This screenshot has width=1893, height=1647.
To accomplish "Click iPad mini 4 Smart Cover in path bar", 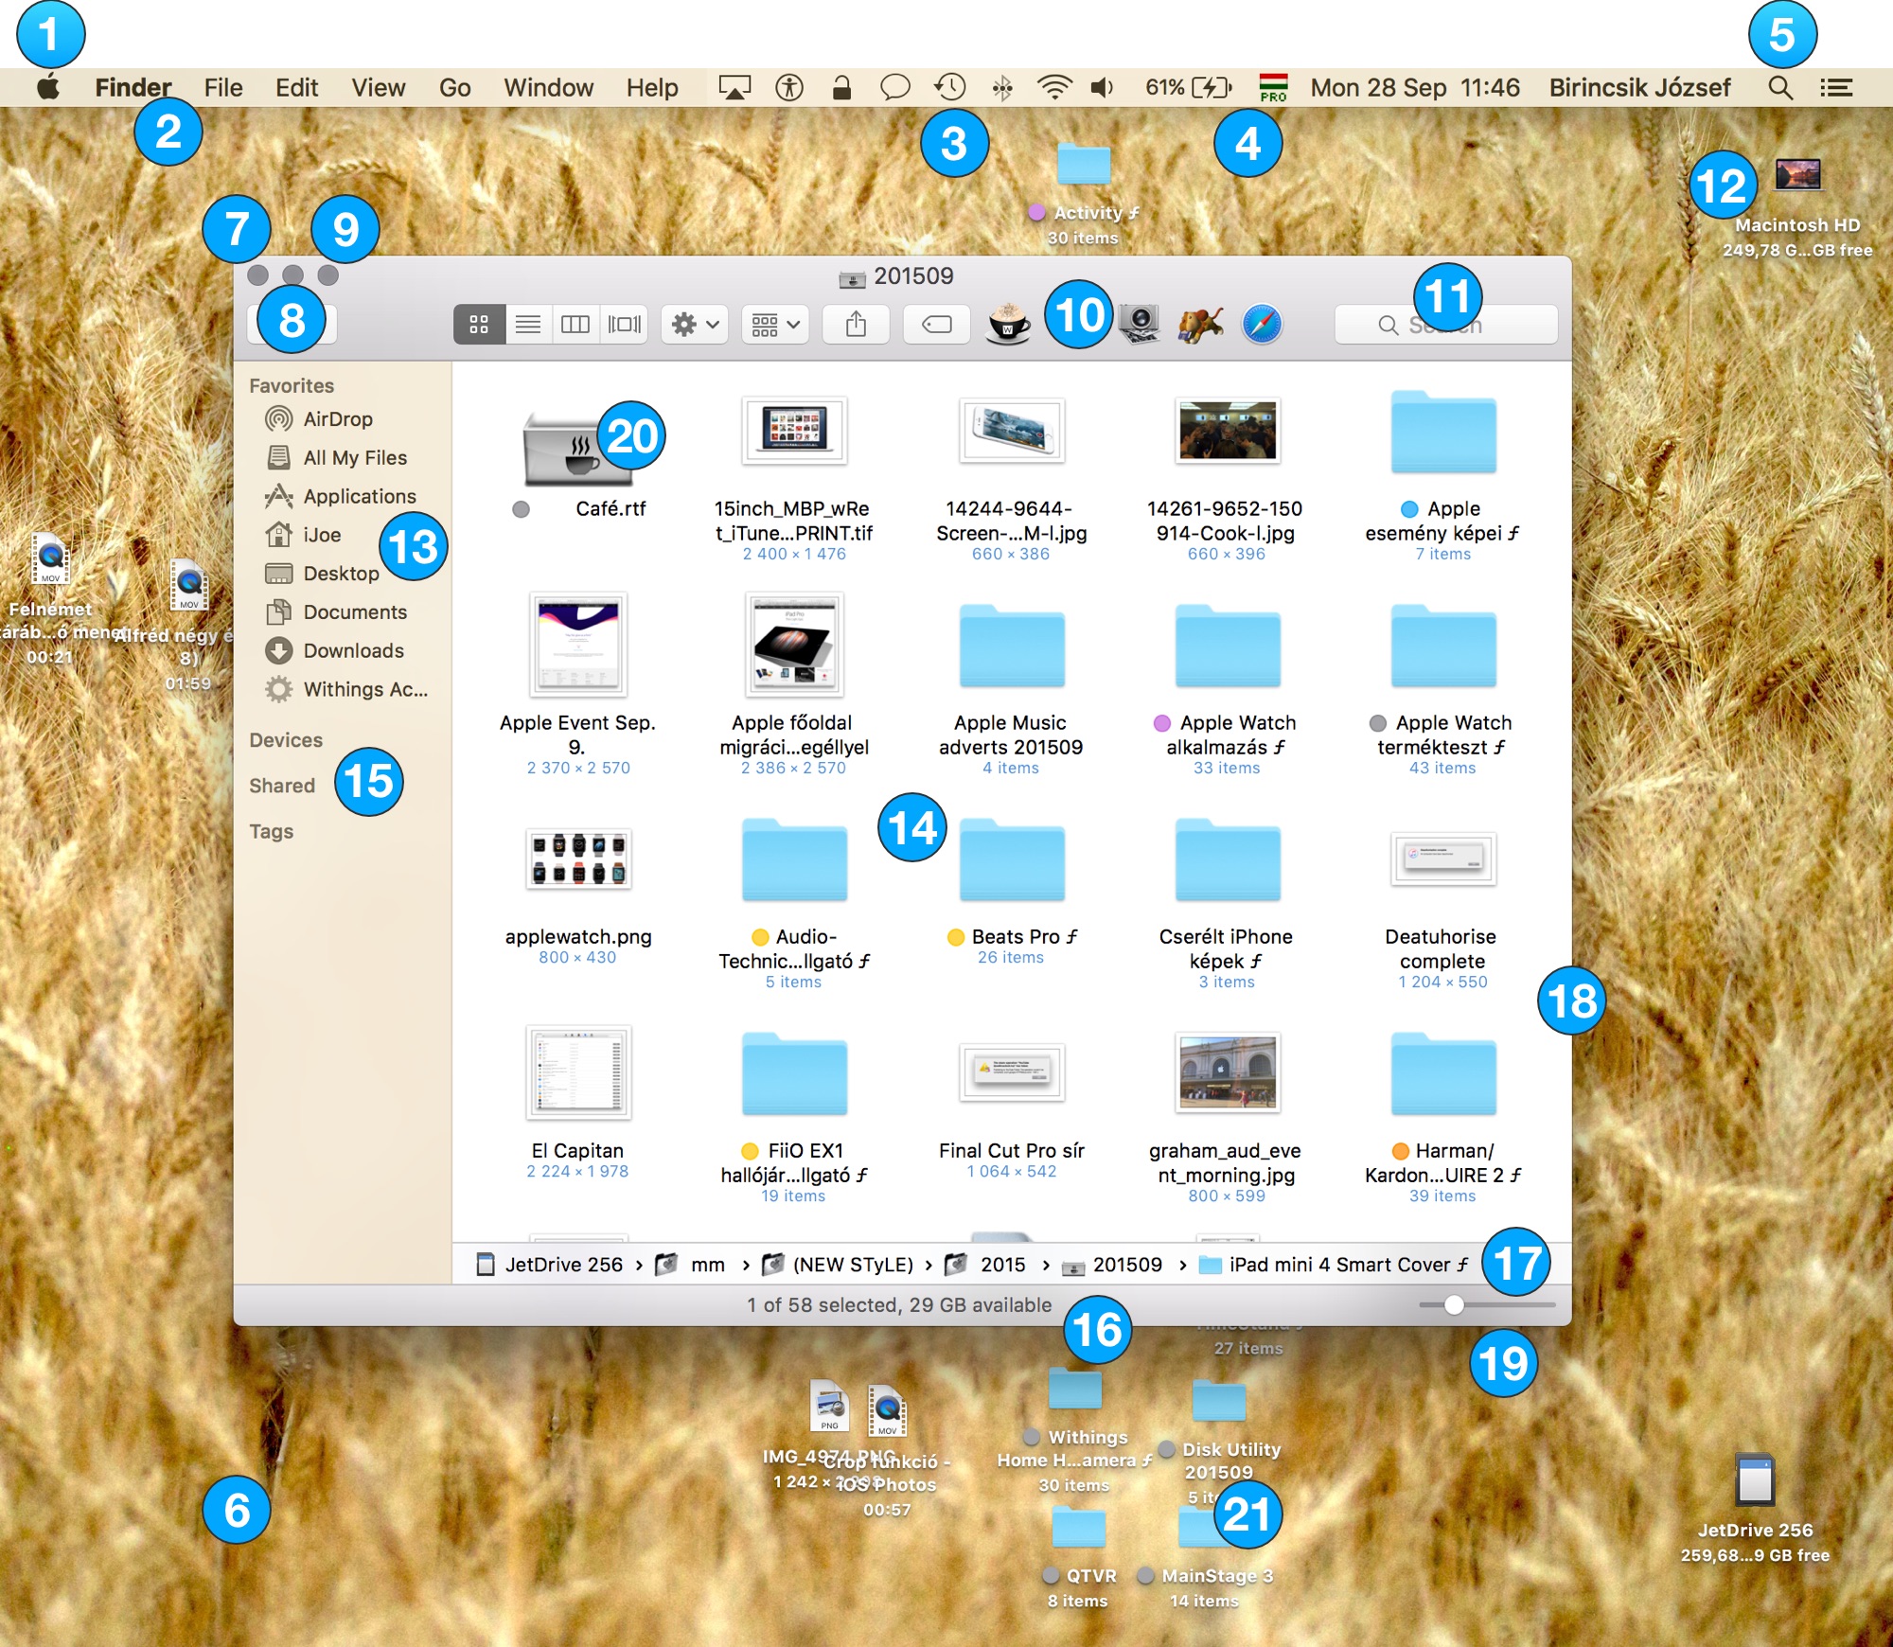I will 1334,1265.
